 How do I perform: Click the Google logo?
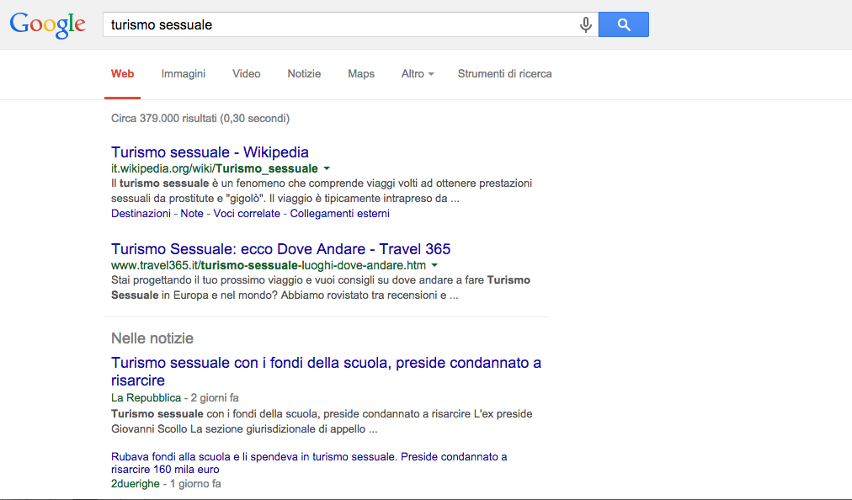tap(47, 24)
